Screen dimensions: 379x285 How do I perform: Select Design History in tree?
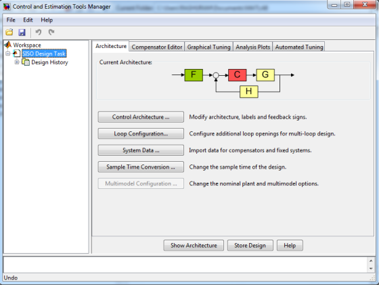click(x=50, y=62)
